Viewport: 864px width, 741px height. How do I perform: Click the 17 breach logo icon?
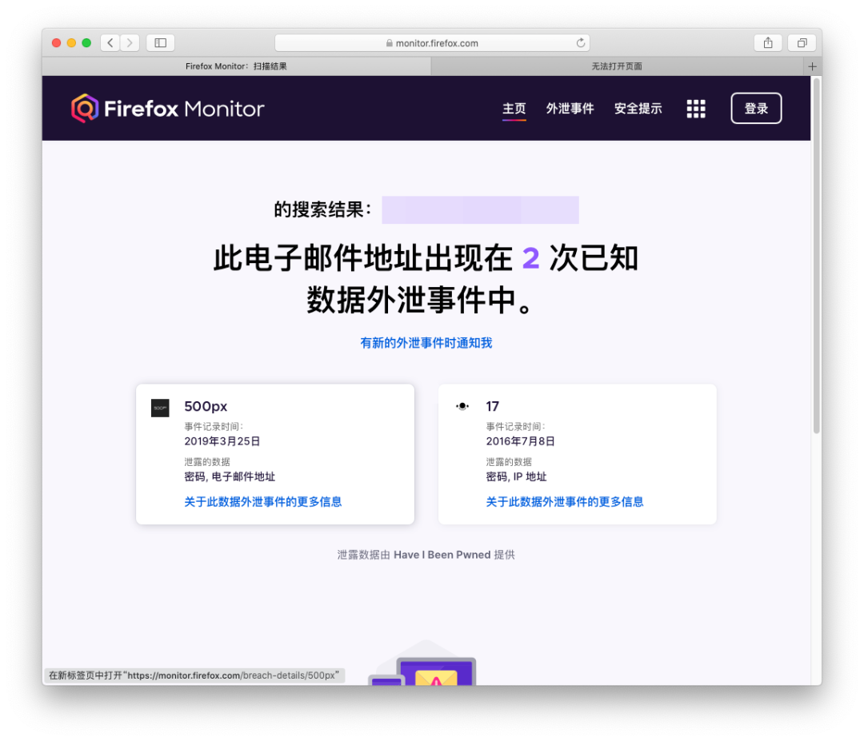[462, 406]
